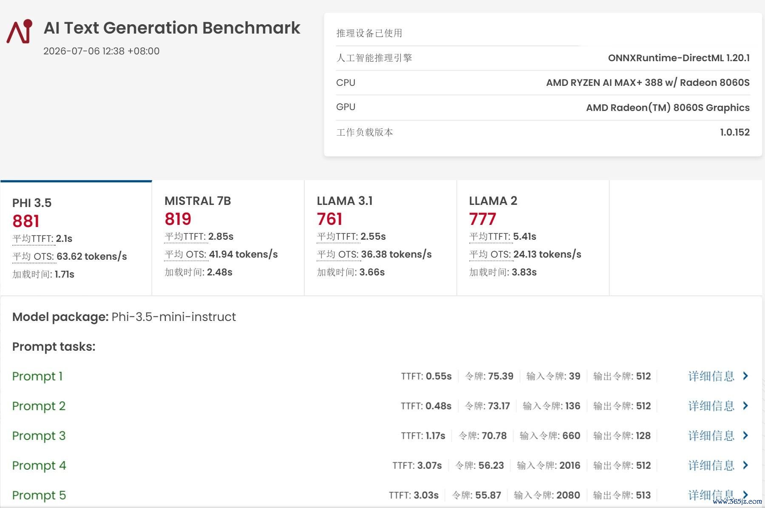Click Prompt 3 输出令牌 value 128

pyautogui.click(x=643, y=436)
